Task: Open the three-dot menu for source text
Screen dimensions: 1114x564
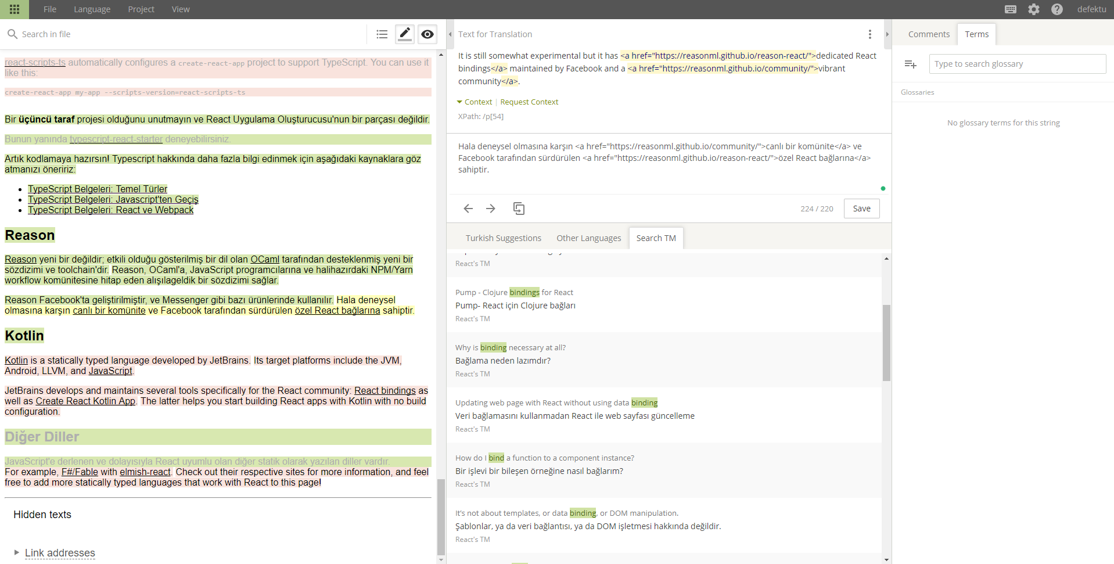Action: [869, 34]
